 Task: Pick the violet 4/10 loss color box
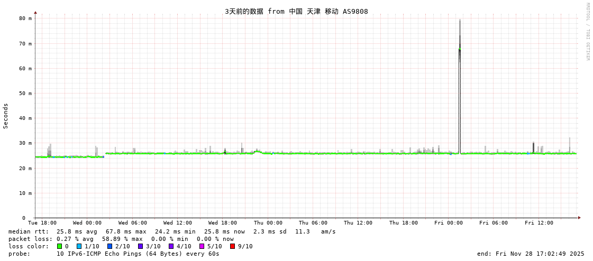click(x=171, y=246)
